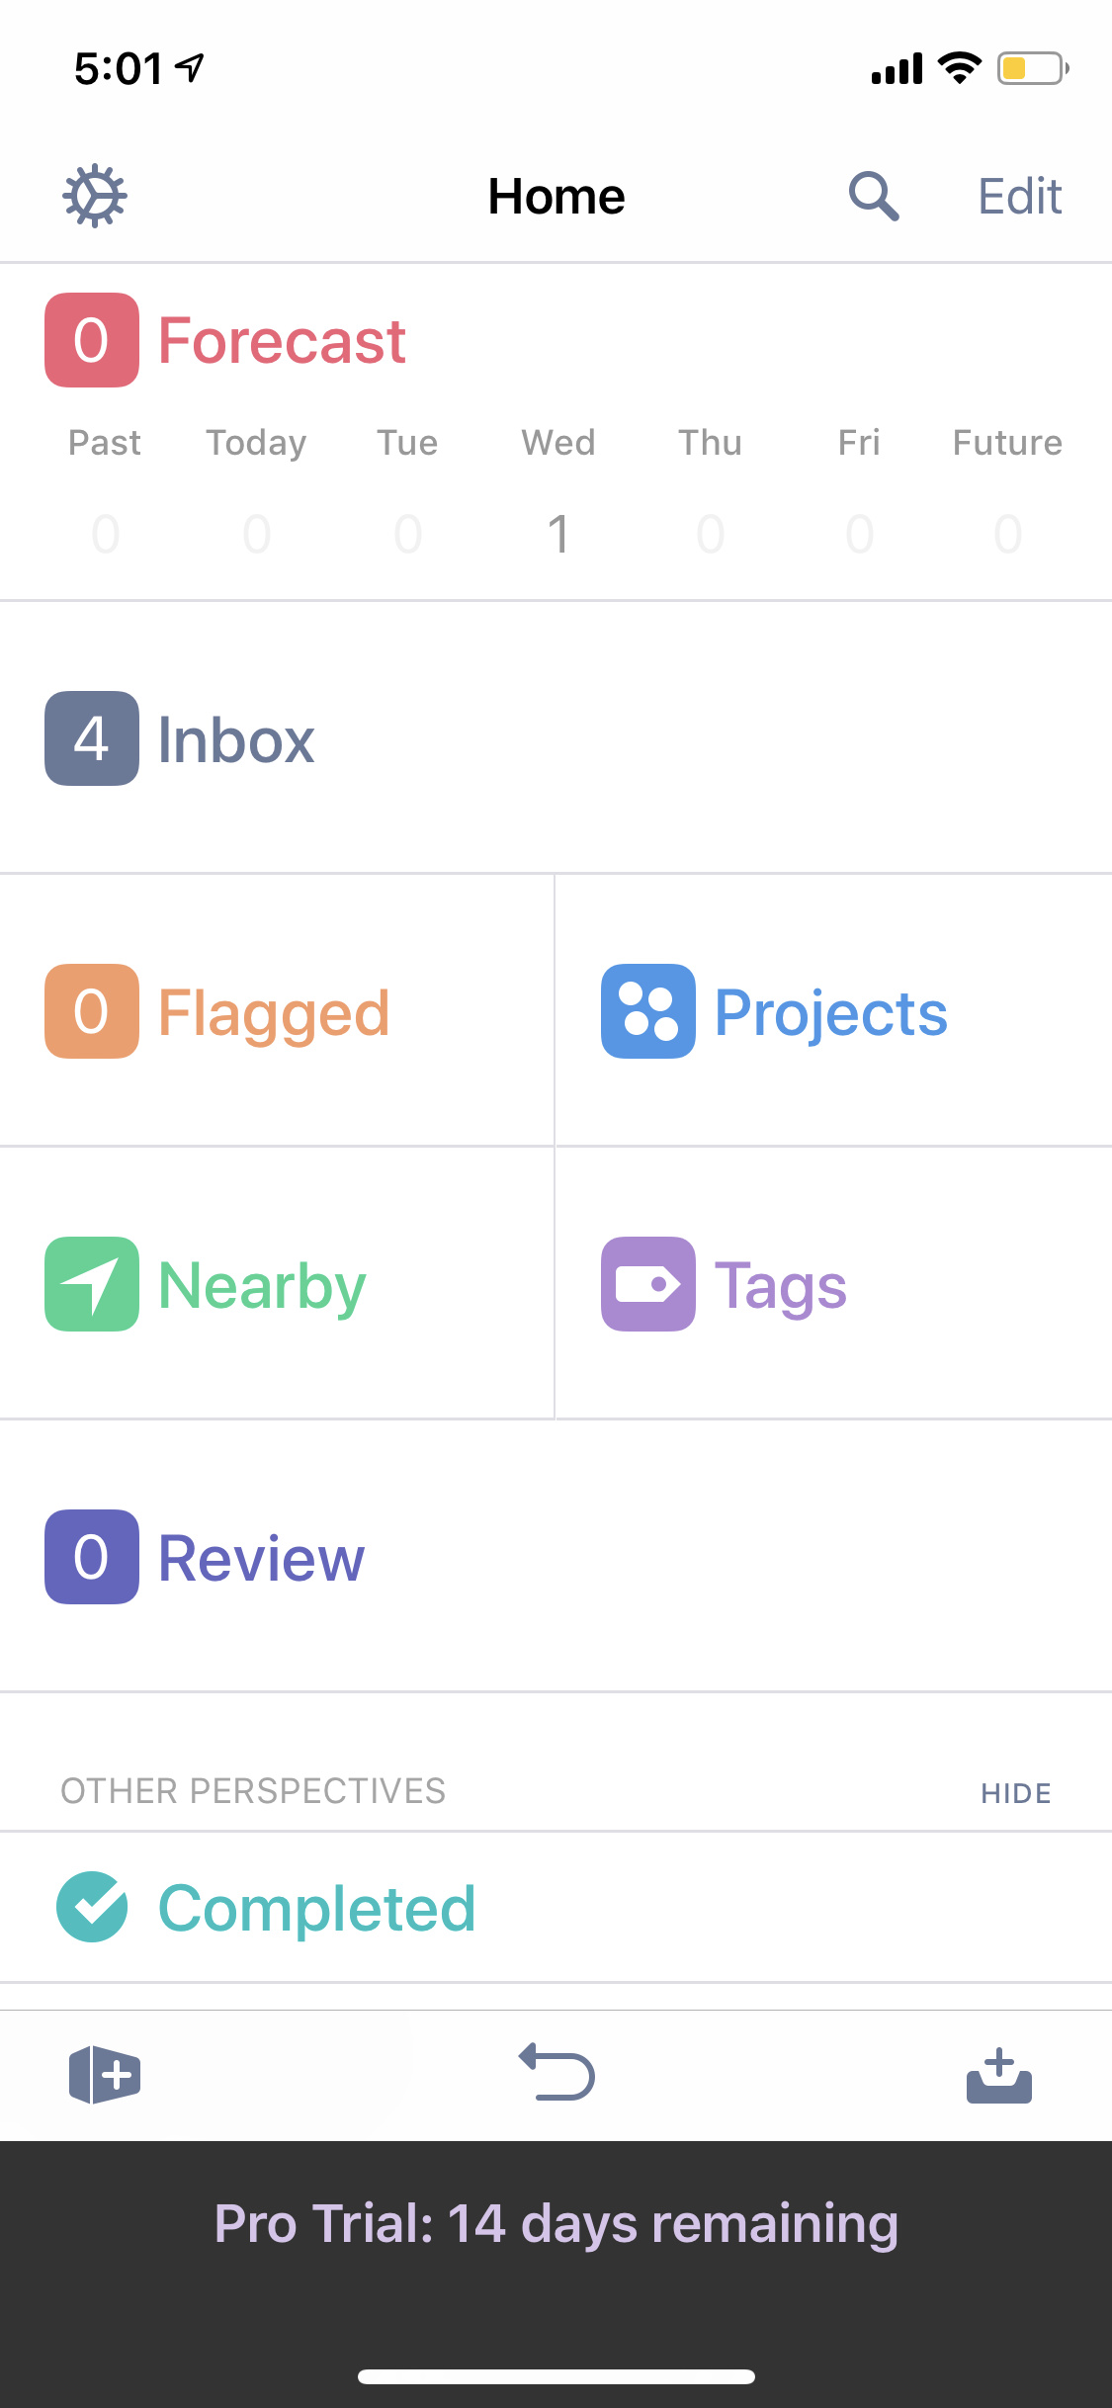Tap the Pro Trial days remaining banner

tap(556, 2224)
